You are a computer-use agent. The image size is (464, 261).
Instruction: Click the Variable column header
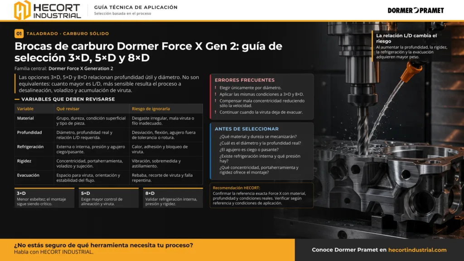pyautogui.click(x=25, y=109)
